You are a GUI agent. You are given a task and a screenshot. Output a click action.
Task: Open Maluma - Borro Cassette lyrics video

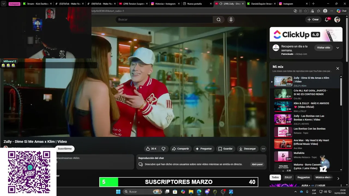(x=307, y=166)
